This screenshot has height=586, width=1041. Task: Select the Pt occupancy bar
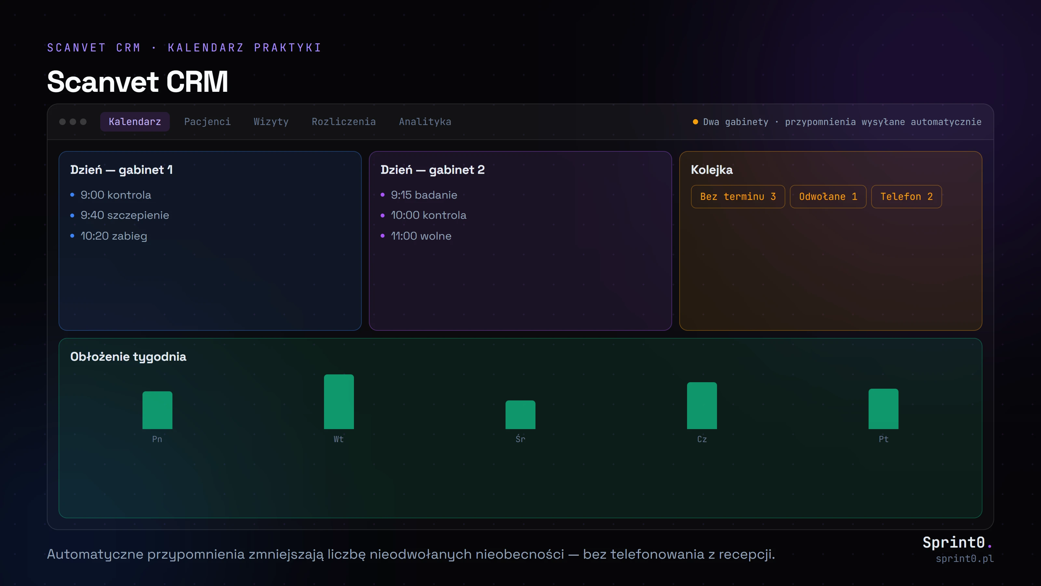(x=883, y=409)
